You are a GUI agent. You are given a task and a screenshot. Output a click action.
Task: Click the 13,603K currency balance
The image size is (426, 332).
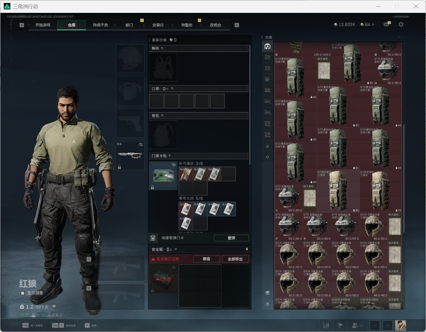(x=344, y=24)
